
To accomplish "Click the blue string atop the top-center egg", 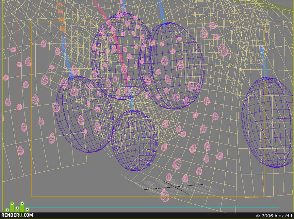I will coord(123,7).
